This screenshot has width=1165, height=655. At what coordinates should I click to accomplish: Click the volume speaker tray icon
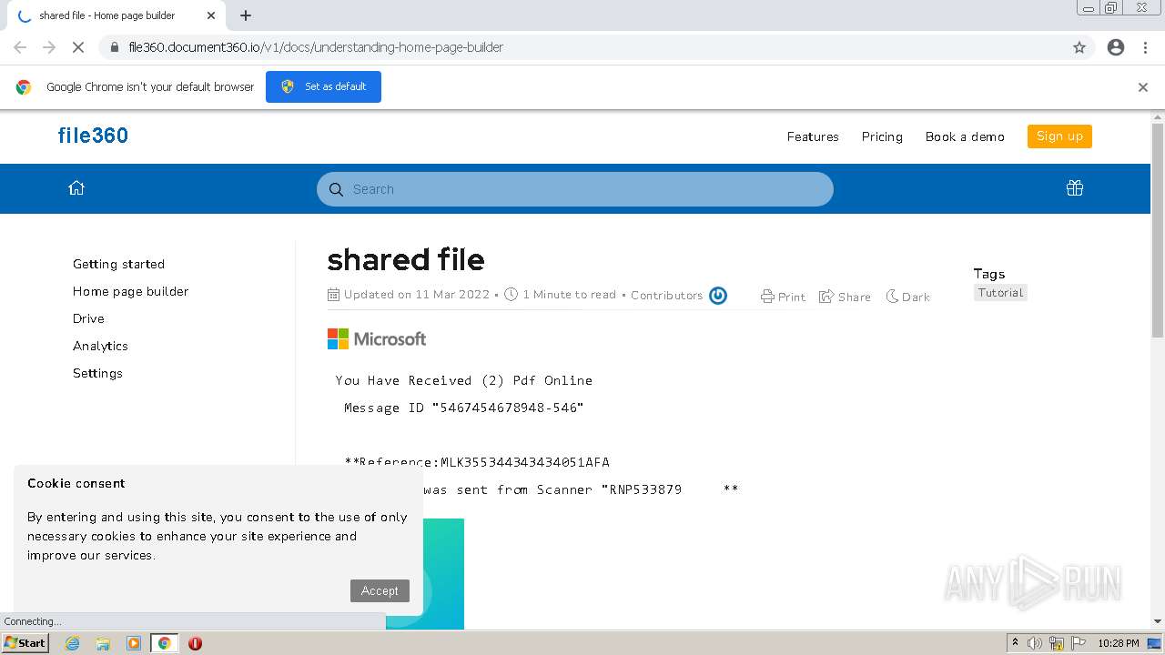point(1035,643)
